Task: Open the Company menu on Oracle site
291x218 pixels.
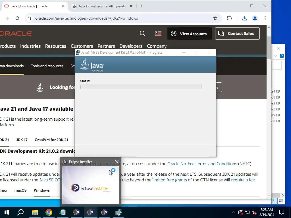Action: point(157,46)
